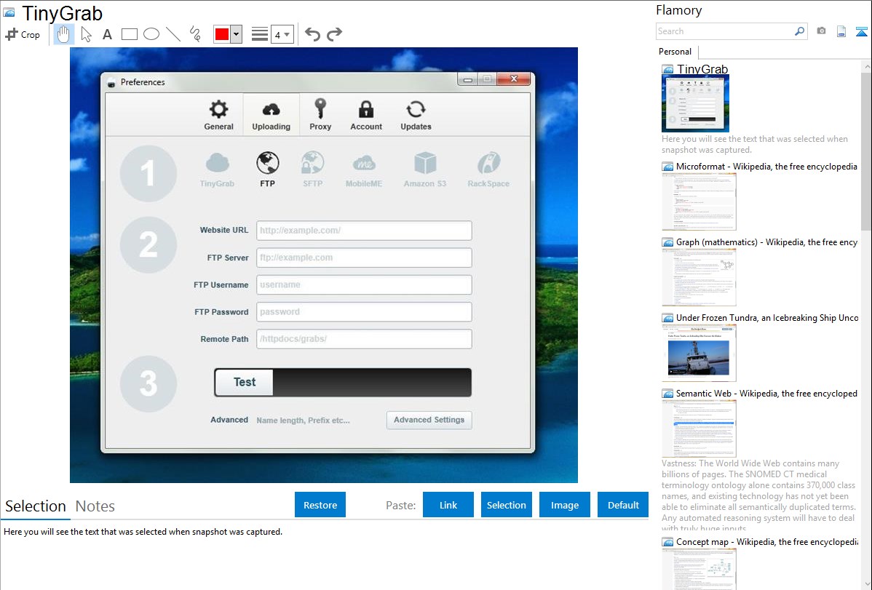The width and height of the screenshot is (872, 590).
Task: Open Updates tab in Preferences window
Action: (x=416, y=115)
